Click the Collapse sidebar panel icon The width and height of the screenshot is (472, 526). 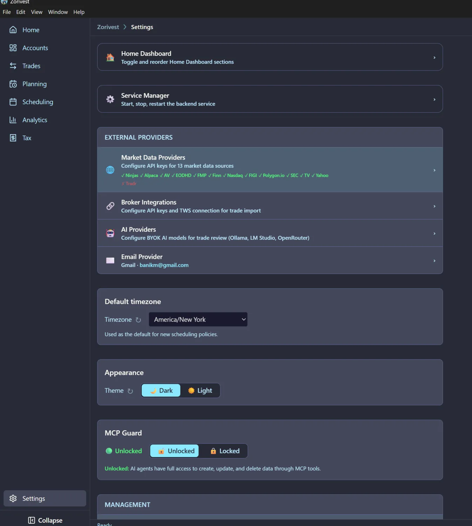click(32, 520)
